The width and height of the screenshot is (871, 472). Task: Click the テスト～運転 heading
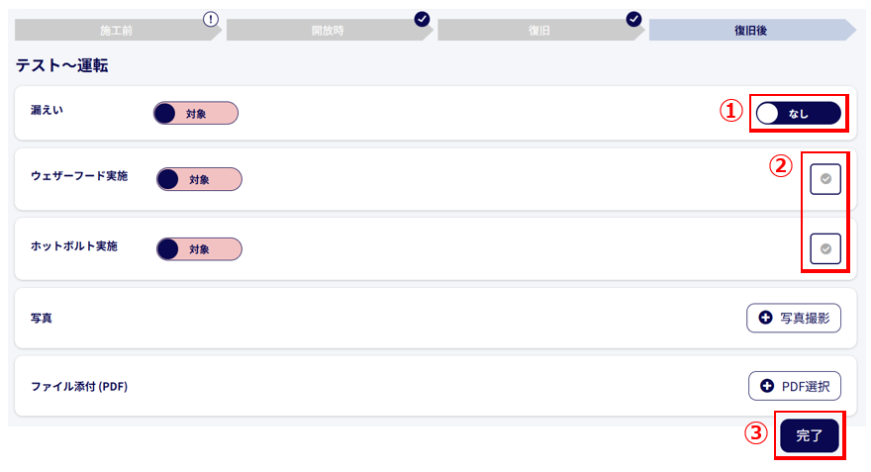61,65
